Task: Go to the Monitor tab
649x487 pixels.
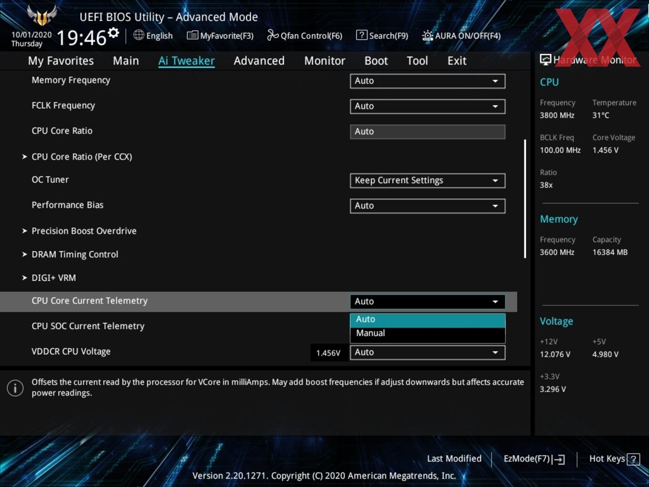Action: coord(324,61)
